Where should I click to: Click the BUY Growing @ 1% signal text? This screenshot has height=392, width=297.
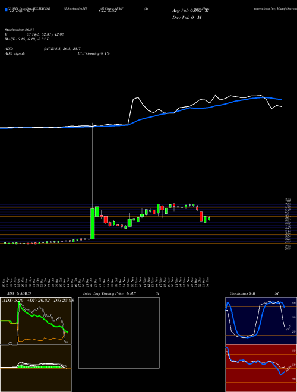point(93,53)
